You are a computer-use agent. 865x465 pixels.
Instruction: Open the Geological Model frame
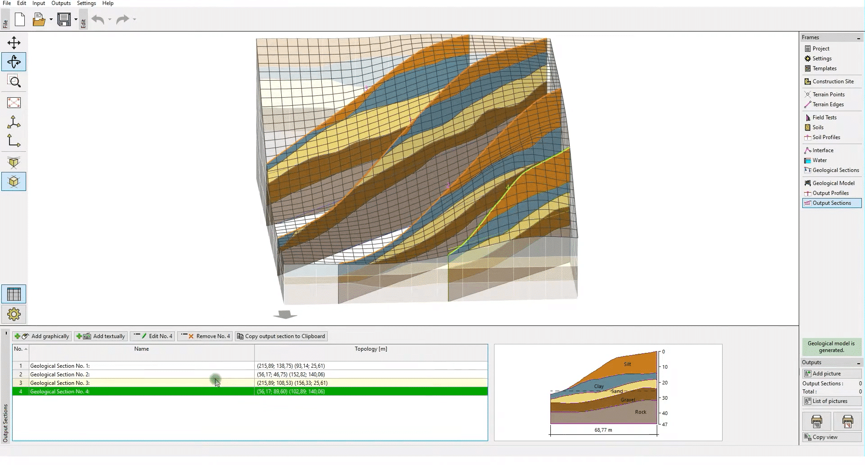tap(833, 183)
